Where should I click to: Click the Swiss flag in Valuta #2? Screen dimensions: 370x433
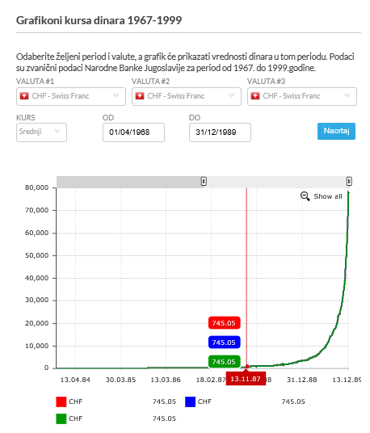click(140, 96)
